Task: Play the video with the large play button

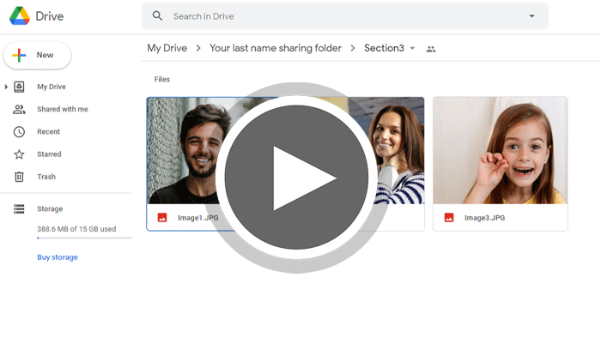Action: coord(296,178)
